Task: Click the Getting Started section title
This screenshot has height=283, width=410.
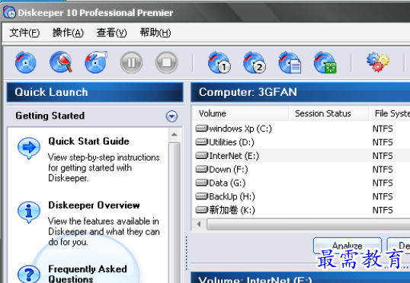Action: 50,116
